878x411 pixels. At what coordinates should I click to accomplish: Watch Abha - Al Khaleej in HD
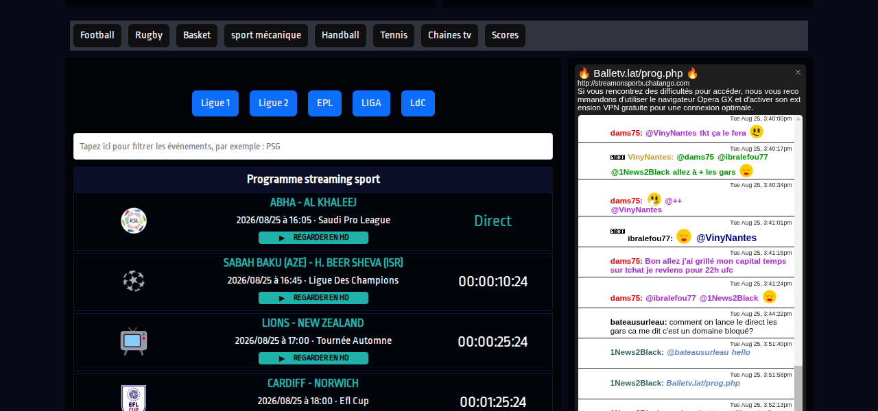click(313, 238)
